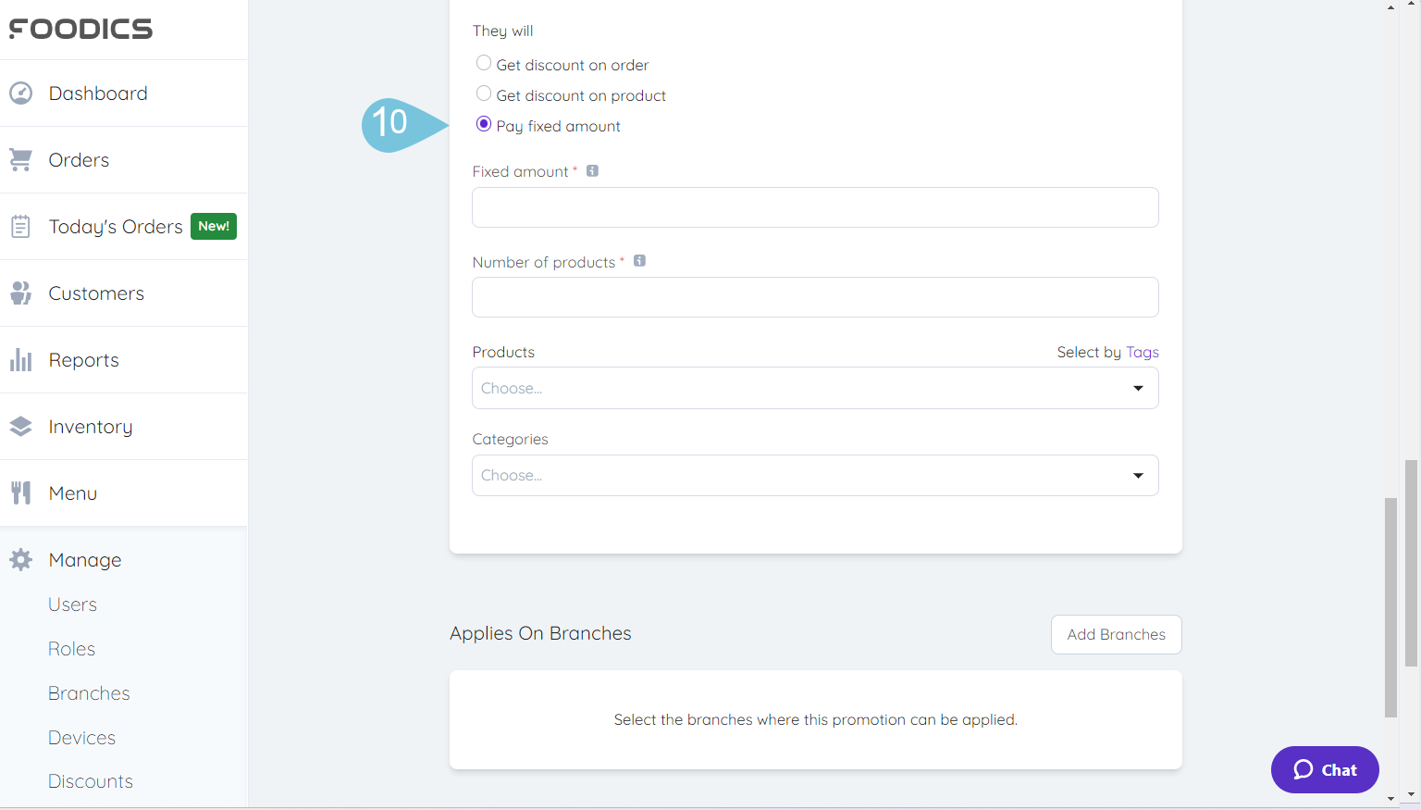The image size is (1421, 810).
Task: Open Reports in sidebar
Action: click(124, 360)
